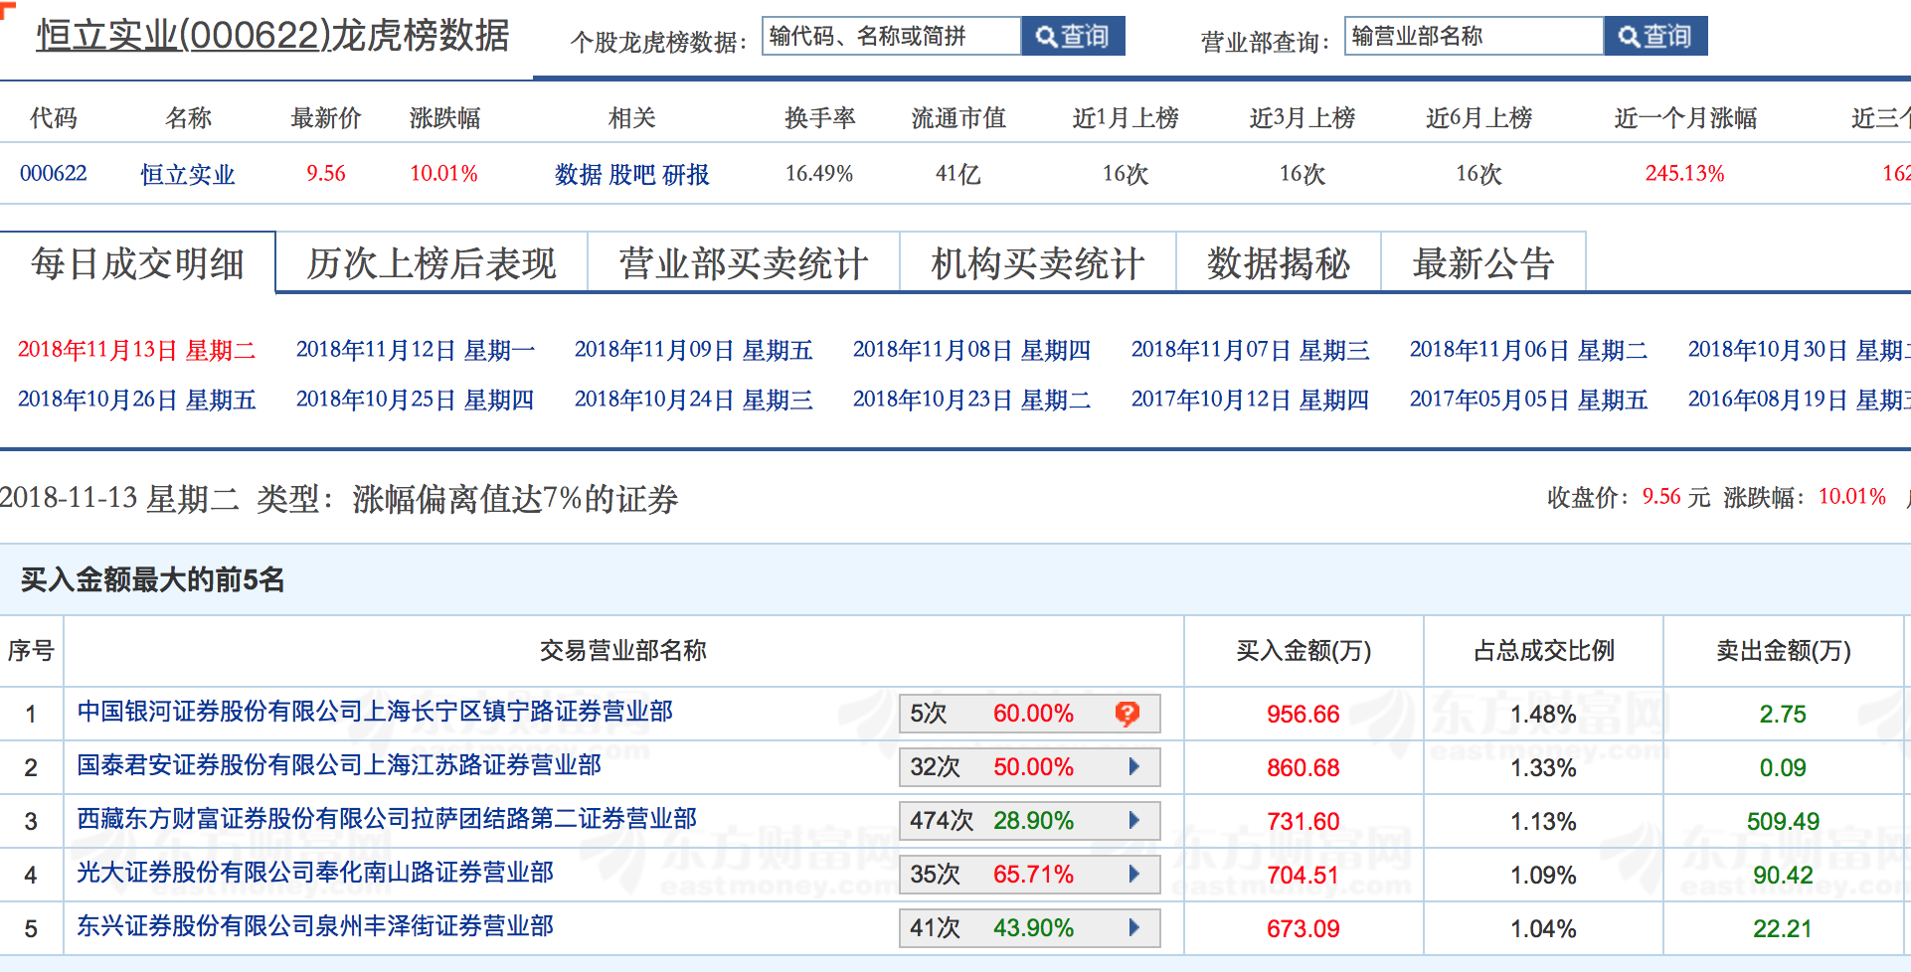
Task: Switch to the 最新公告 tab
Action: point(1482,263)
